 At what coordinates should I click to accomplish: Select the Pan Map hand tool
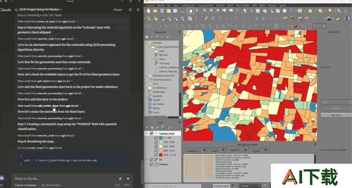click(190, 11)
